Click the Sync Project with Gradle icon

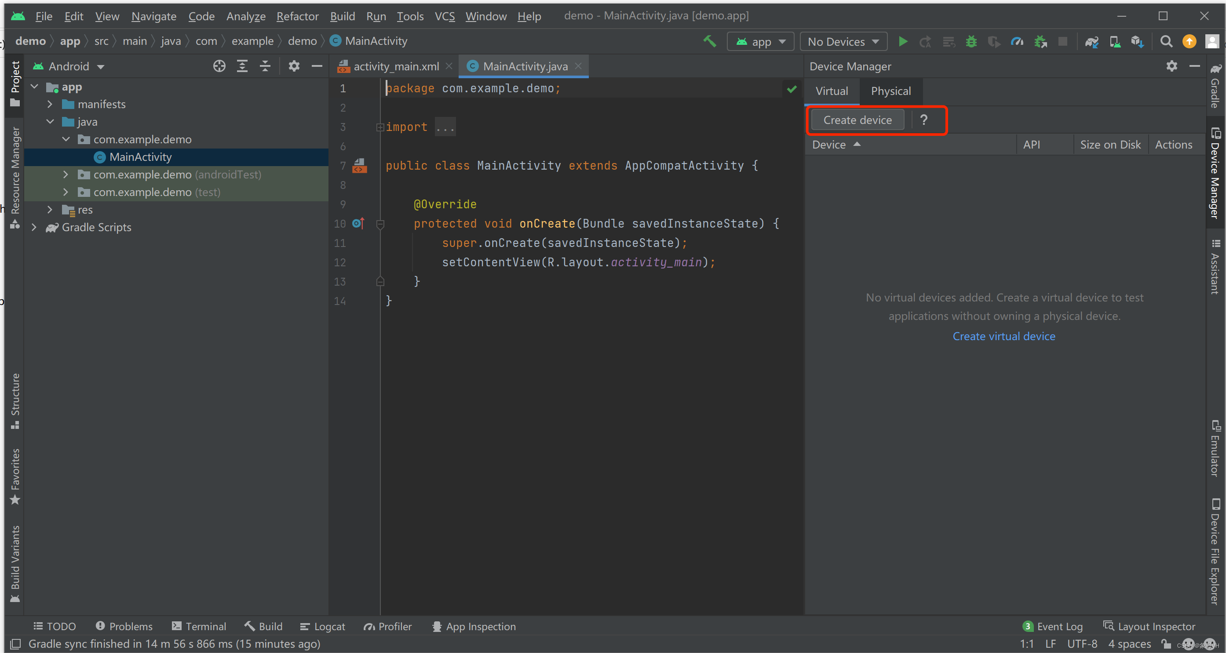pyautogui.click(x=1091, y=41)
